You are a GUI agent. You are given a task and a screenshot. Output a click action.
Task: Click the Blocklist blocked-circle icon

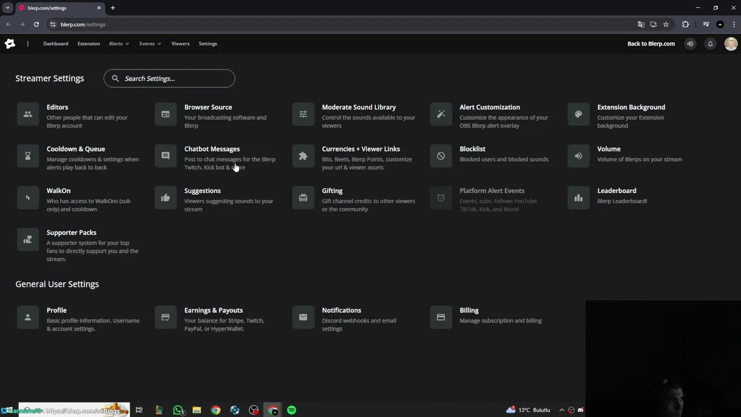click(441, 156)
